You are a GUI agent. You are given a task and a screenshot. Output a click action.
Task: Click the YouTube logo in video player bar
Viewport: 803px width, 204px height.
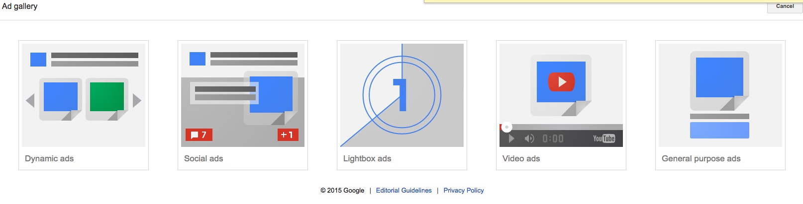(x=604, y=138)
